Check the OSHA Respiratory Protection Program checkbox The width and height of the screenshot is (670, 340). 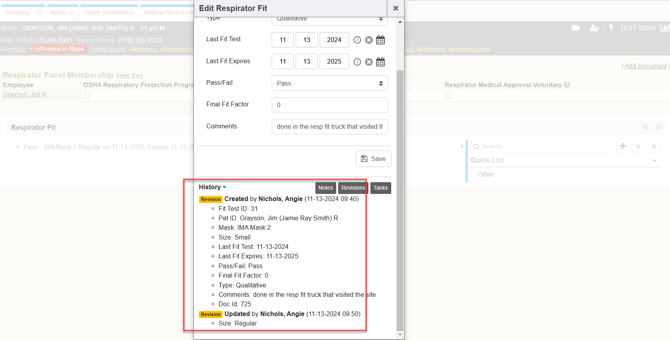(87, 95)
